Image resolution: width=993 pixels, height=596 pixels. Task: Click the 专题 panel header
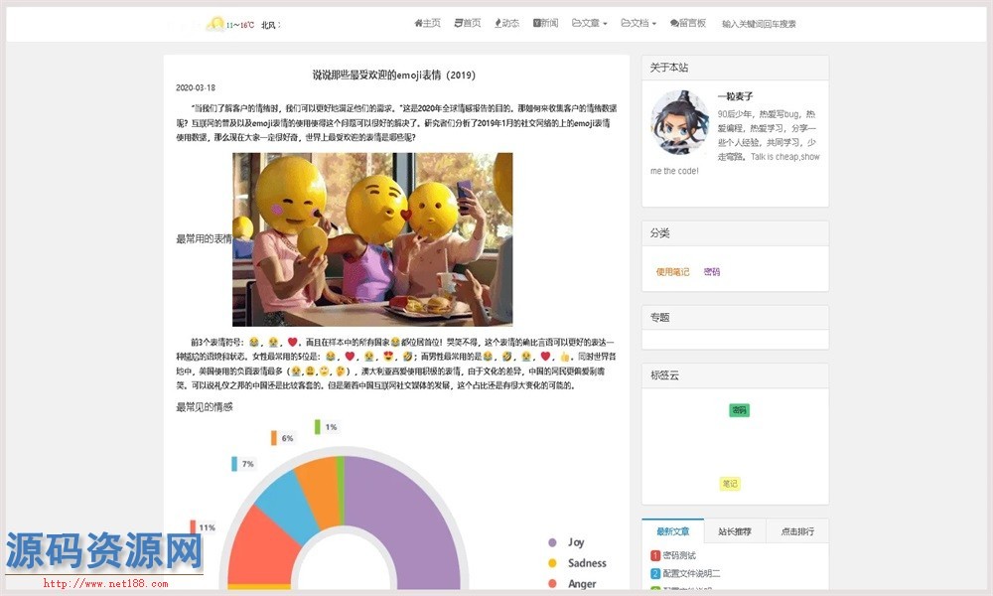tap(735, 318)
